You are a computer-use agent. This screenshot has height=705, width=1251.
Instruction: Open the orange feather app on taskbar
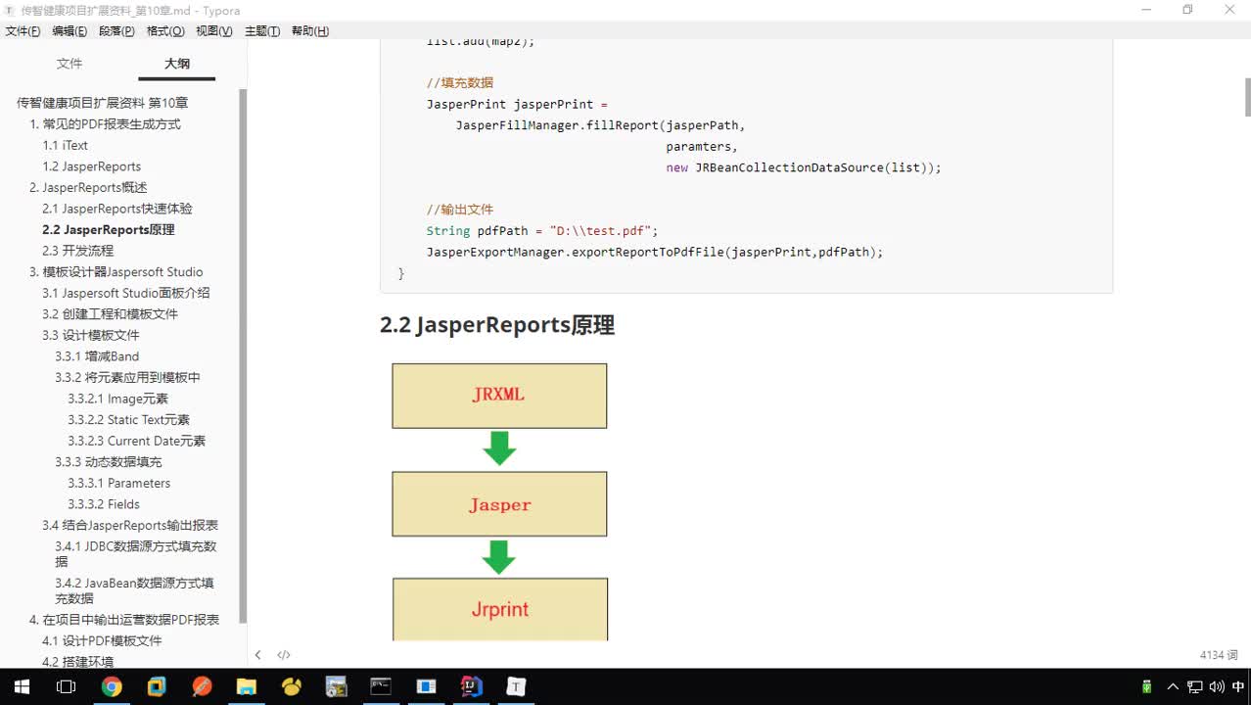click(x=202, y=686)
